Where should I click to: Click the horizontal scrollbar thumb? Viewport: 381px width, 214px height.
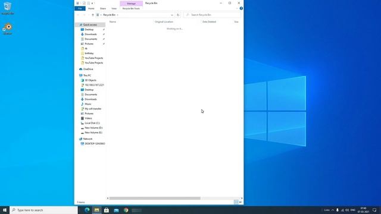click(155, 198)
